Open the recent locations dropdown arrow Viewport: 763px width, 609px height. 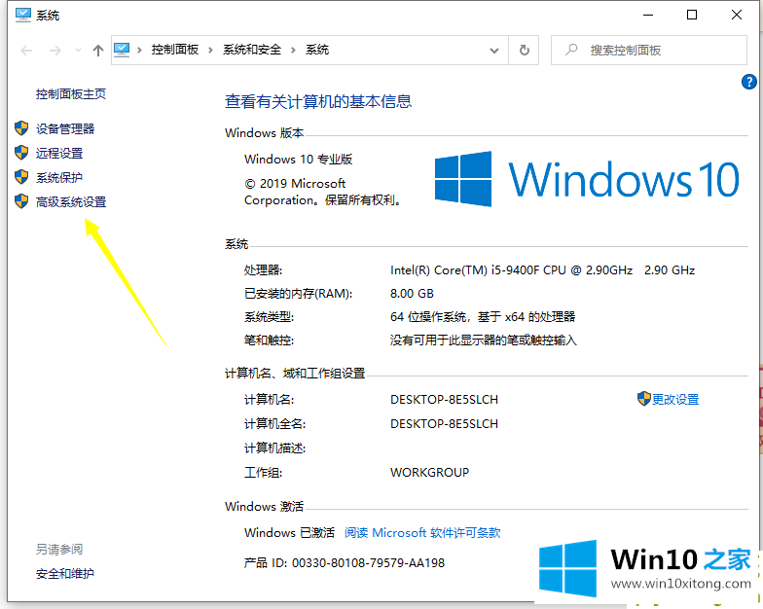(x=78, y=51)
